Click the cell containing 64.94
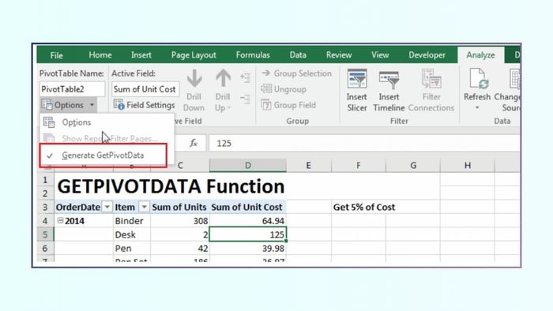The height and width of the screenshot is (311, 553). 248,221
